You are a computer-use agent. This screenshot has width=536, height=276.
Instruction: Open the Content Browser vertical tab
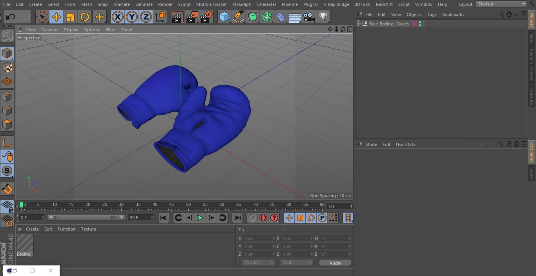tap(532, 64)
